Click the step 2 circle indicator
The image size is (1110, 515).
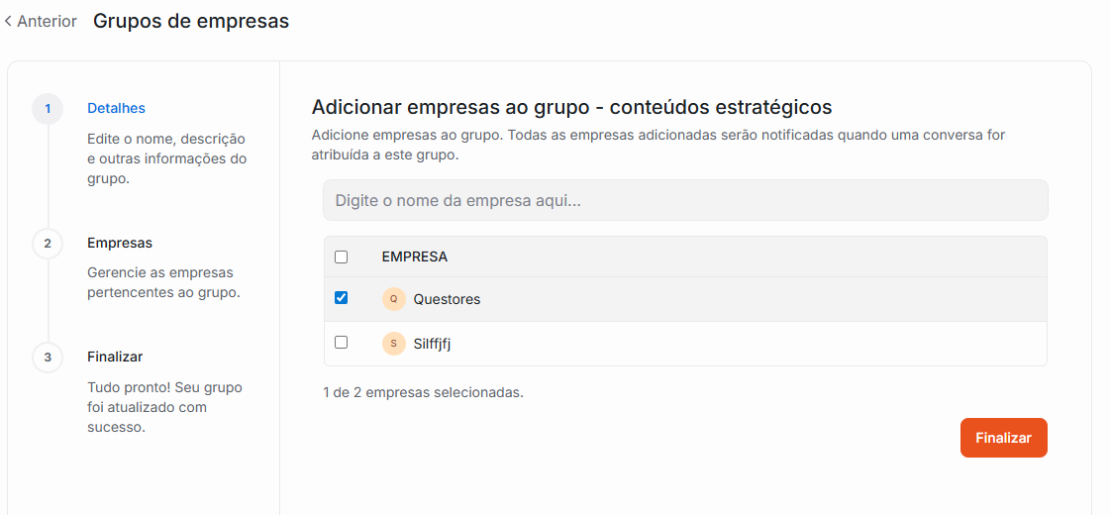pyautogui.click(x=48, y=243)
